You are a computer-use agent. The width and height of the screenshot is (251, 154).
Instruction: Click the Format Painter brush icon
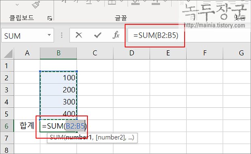pos(36,4)
